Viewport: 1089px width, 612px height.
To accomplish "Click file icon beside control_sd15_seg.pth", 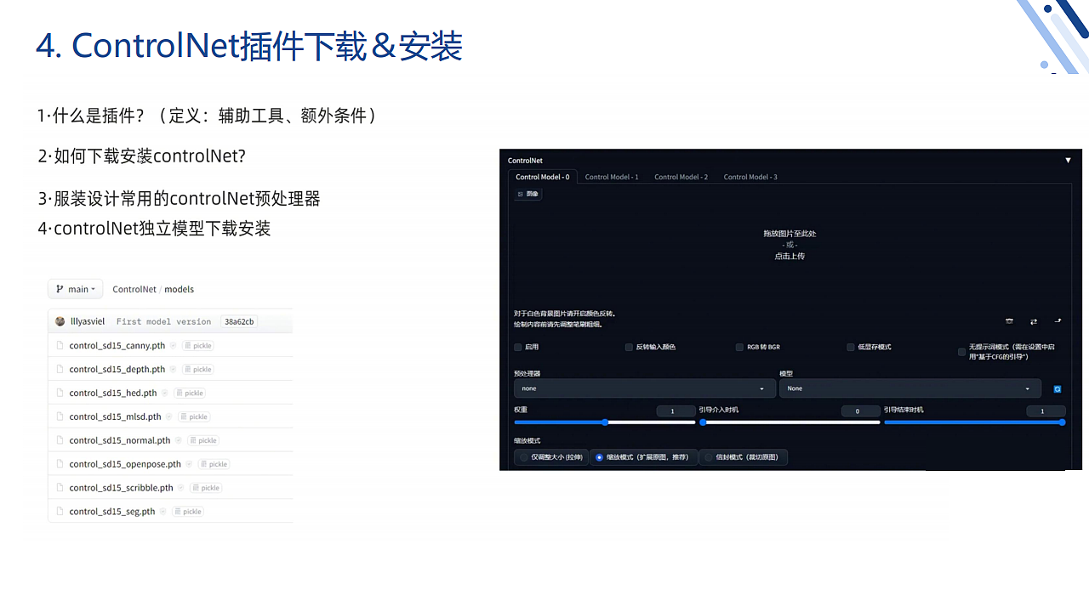I will [x=60, y=512].
